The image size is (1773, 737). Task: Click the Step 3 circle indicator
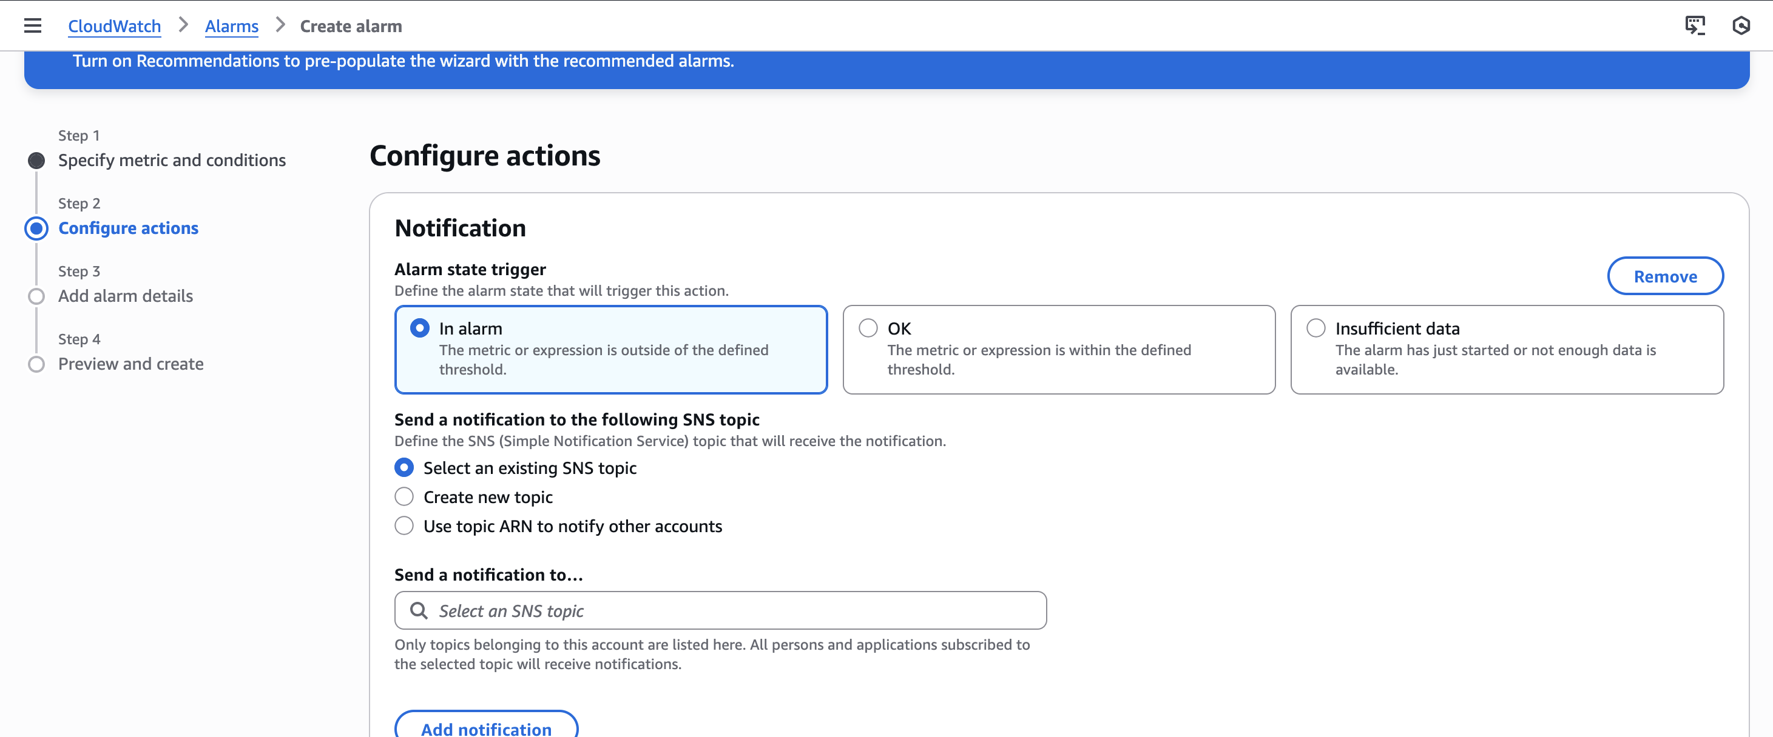click(36, 296)
